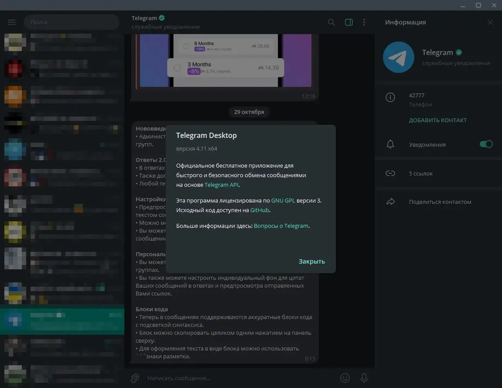Viewport: 502px width, 388px height.
Task: Click the версия 4.11 x64 version text
Action: click(x=197, y=149)
